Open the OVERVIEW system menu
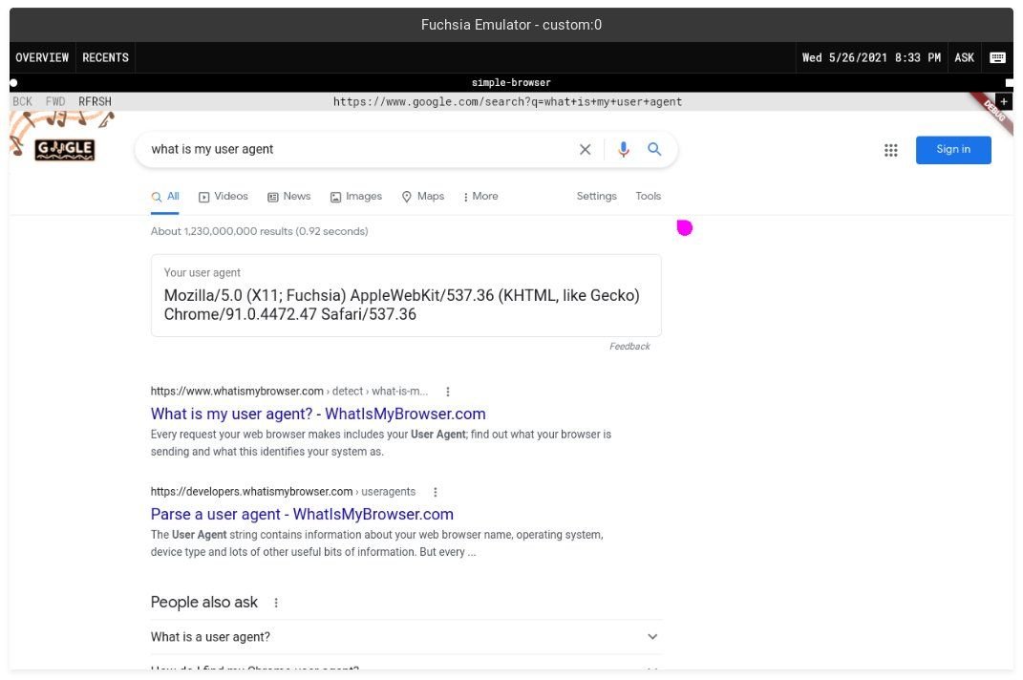Image resolution: width=1023 pixels, height=680 pixels. pyautogui.click(x=42, y=57)
